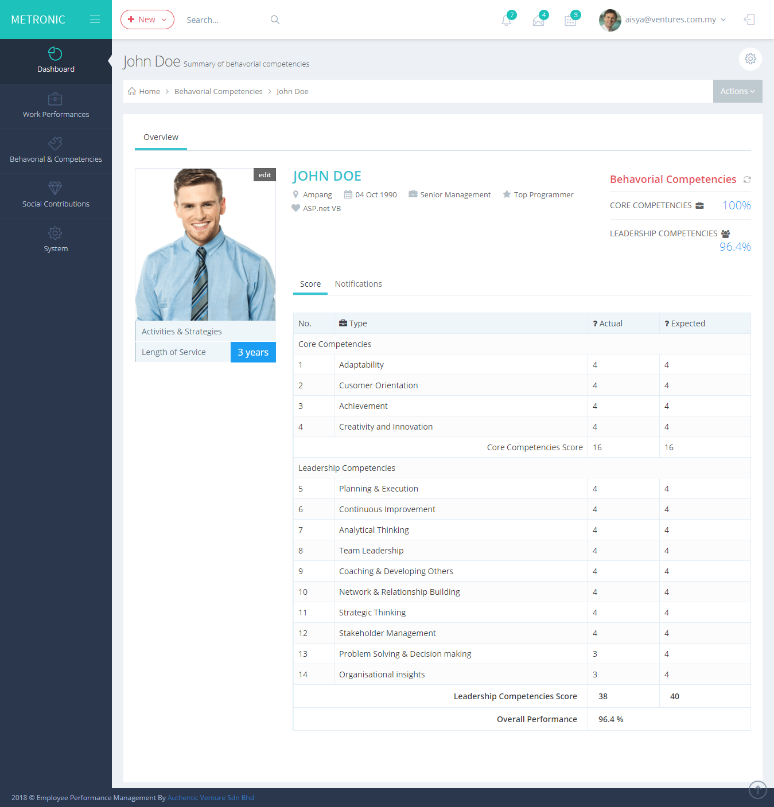774x807 pixels.
Task: Click the JOHN DOE name heading
Action: [x=327, y=176]
